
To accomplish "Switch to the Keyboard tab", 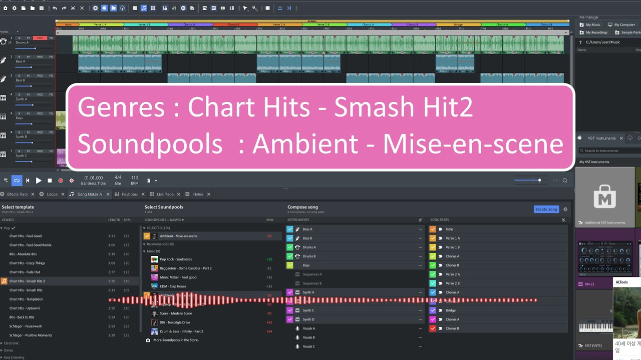I will coord(130,194).
